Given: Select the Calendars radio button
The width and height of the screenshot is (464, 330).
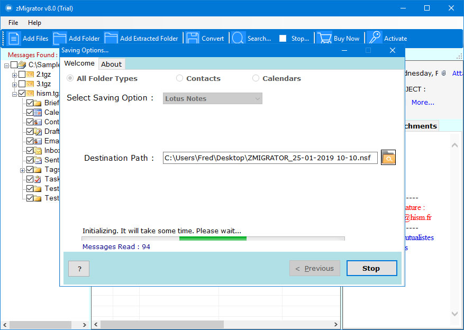Looking at the screenshot, I should [x=256, y=78].
